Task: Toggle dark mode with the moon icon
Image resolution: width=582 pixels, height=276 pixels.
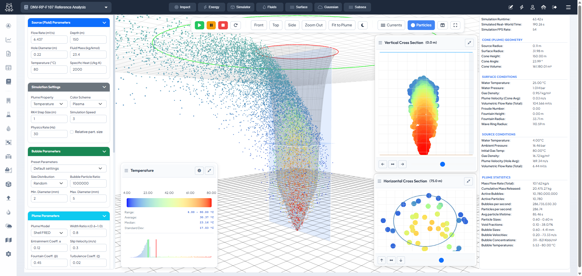Action: pos(363,25)
